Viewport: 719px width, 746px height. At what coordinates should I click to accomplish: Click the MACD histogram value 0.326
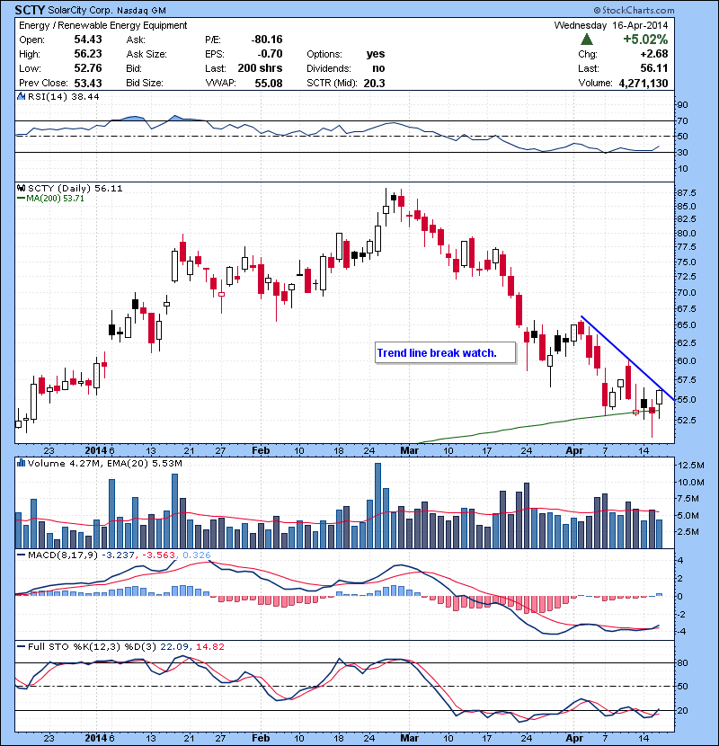[x=197, y=555]
